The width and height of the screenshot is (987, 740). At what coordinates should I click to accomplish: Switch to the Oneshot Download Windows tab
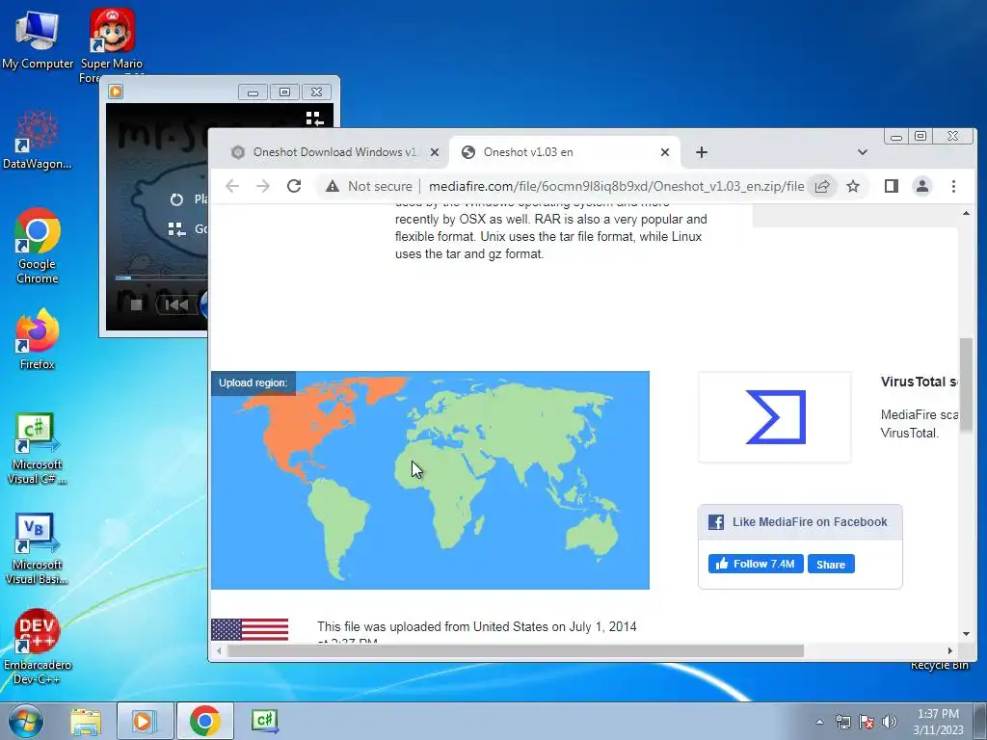(333, 152)
